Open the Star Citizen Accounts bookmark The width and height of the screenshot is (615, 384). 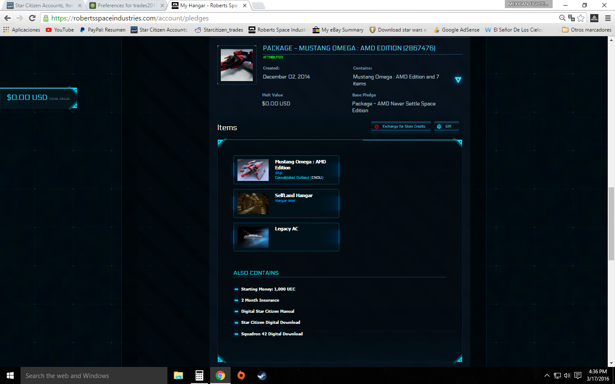159,30
